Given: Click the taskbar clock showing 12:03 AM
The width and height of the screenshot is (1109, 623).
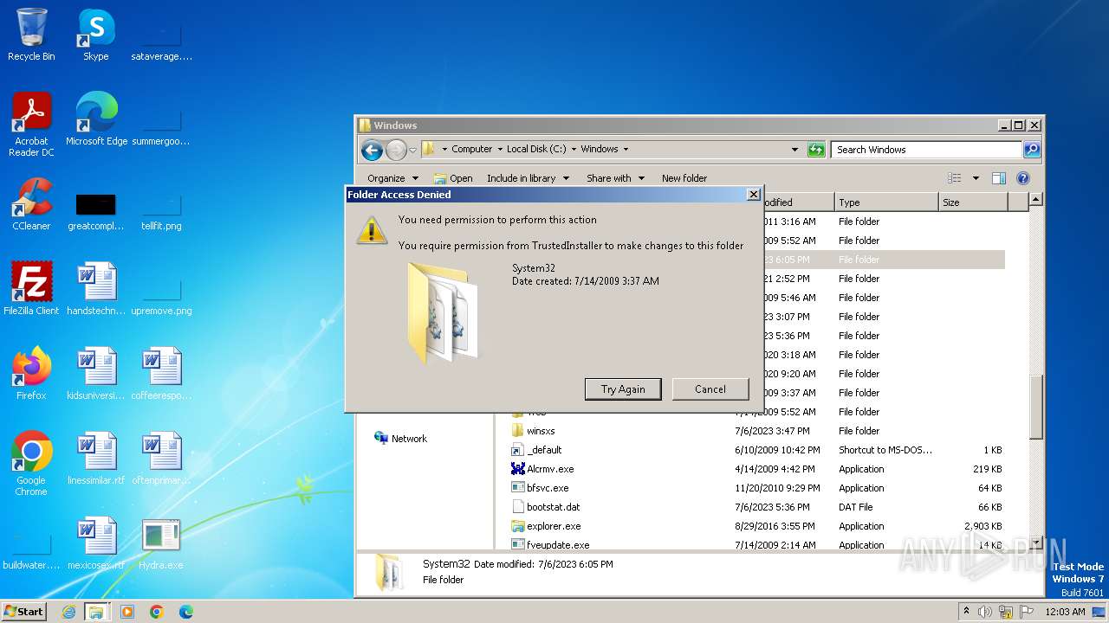Looking at the screenshot, I should pyautogui.click(x=1065, y=612).
